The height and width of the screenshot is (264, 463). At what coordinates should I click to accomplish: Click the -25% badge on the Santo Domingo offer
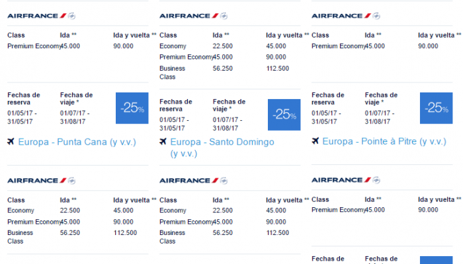pyautogui.click(x=284, y=115)
